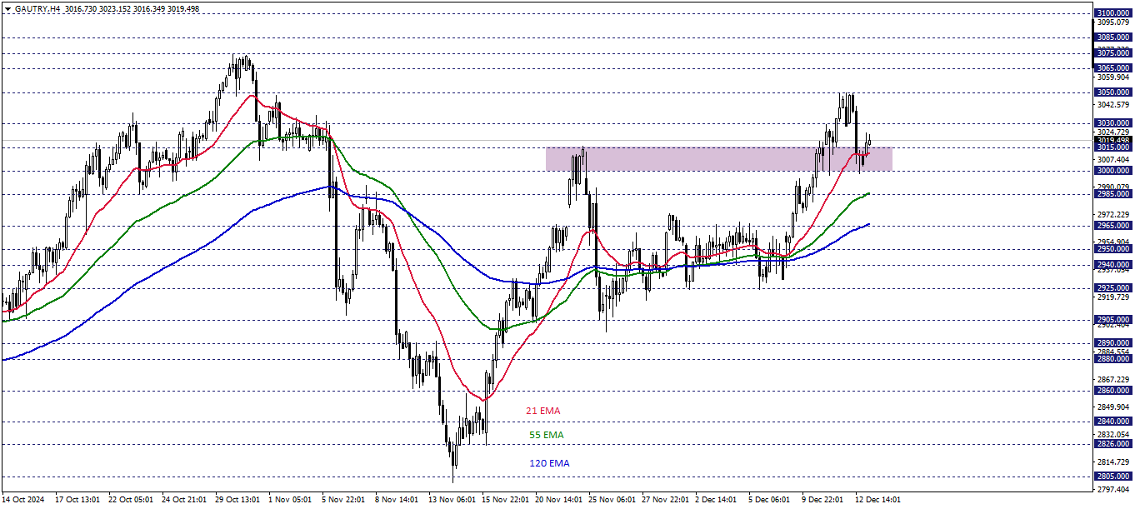Click the 12 Dec 14:01 time label
The height and width of the screenshot is (509, 1135).
click(x=878, y=500)
